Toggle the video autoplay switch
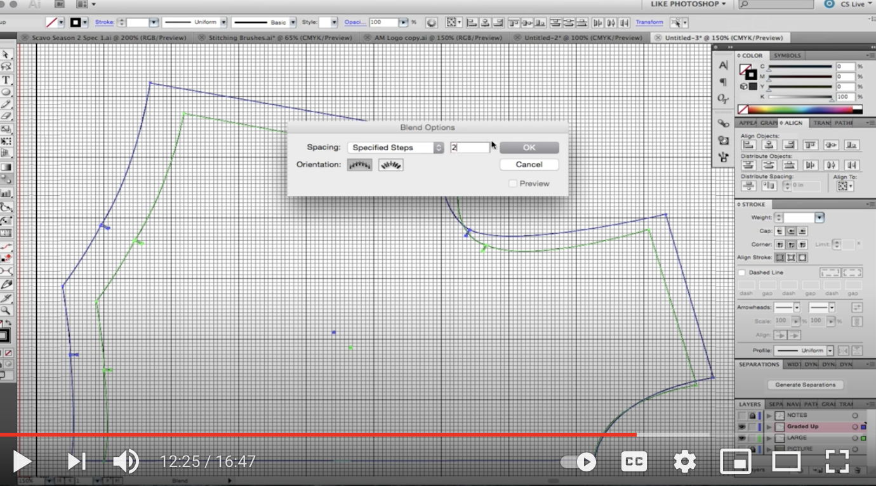The height and width of the screenshot is (486, 876). tap(579, 462)
